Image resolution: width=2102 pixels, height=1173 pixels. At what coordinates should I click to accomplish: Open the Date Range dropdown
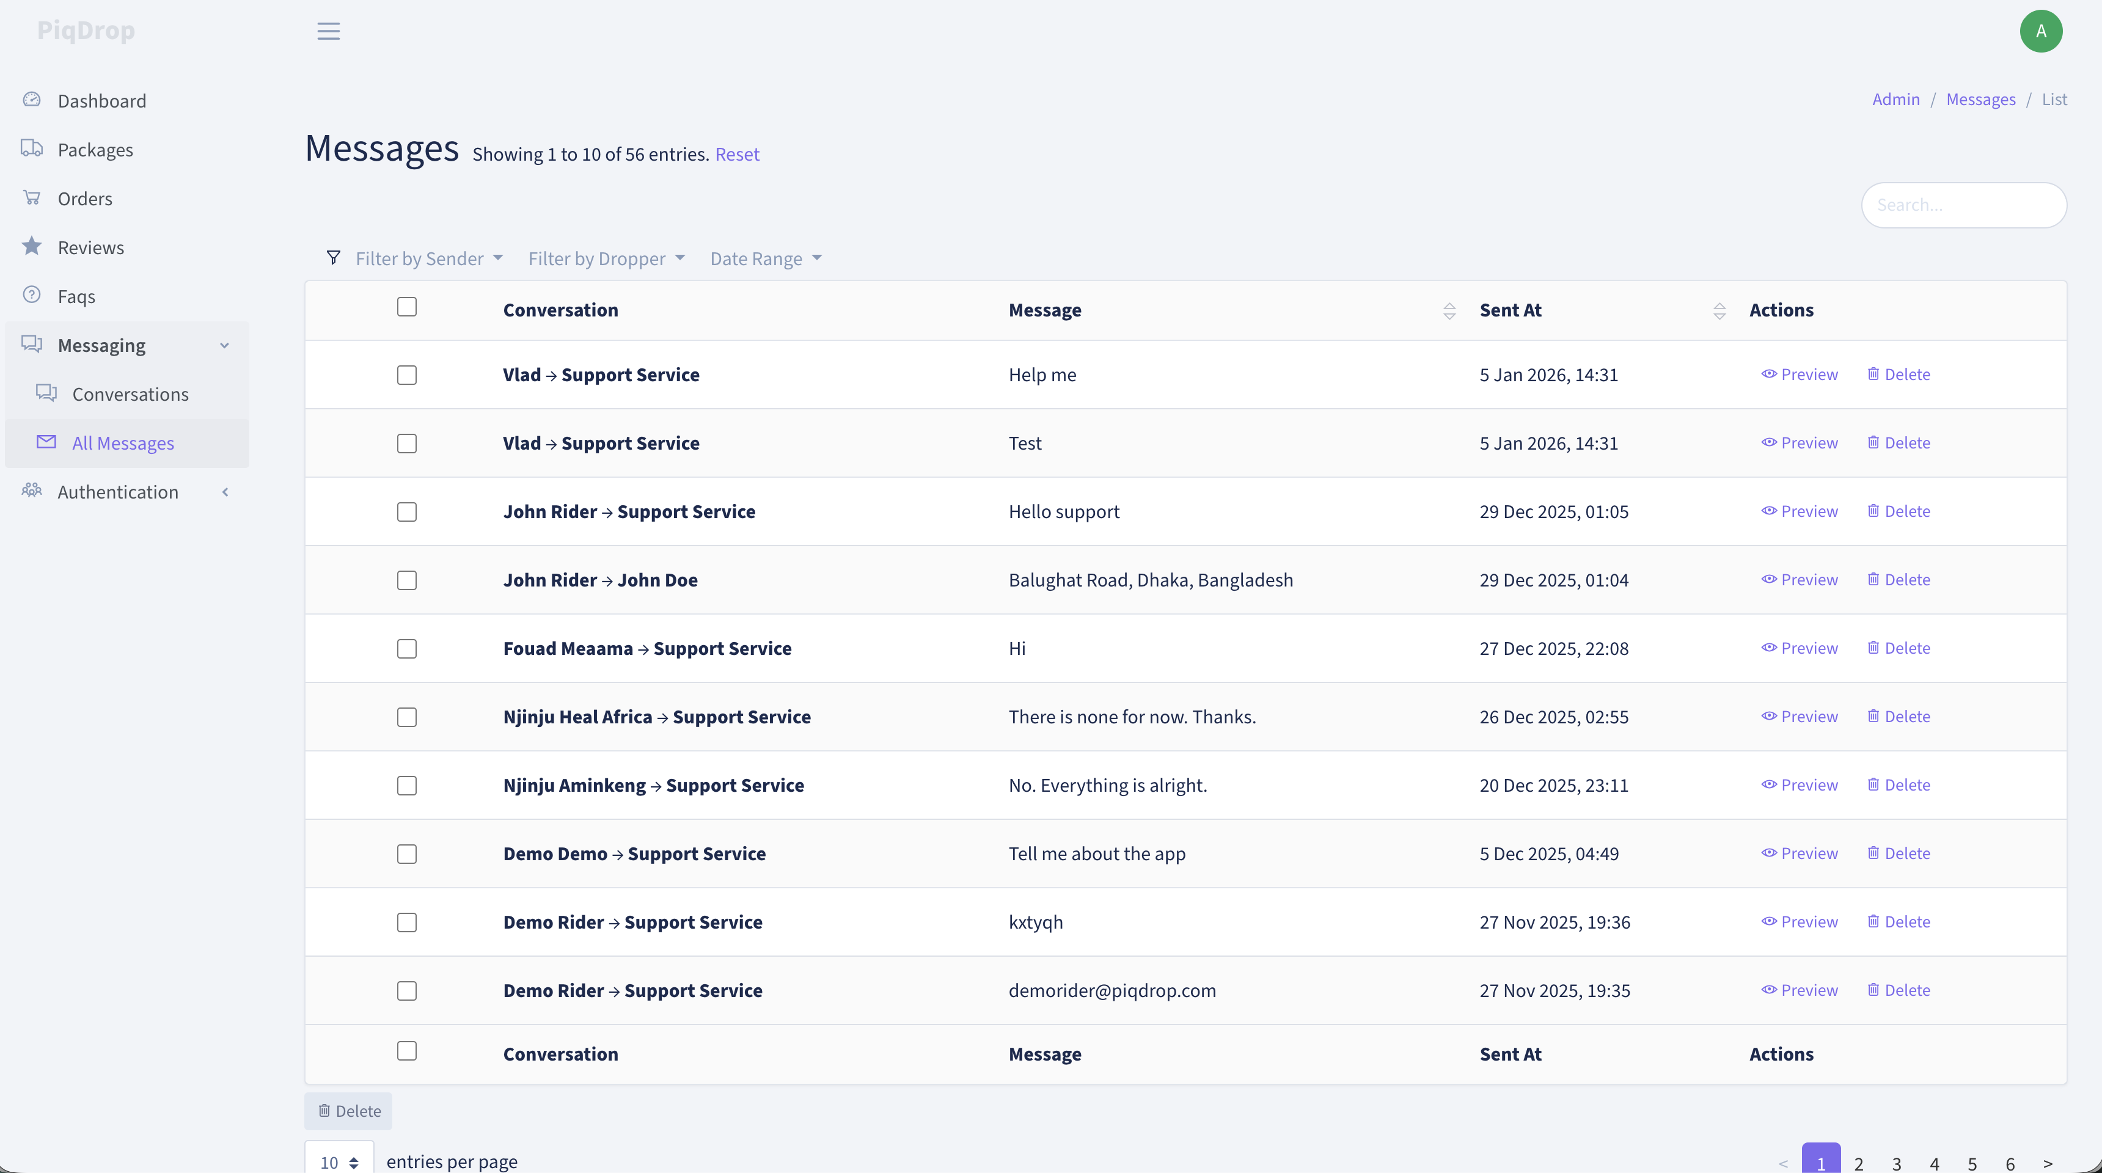pyautogui.click(x=766, y=258)
